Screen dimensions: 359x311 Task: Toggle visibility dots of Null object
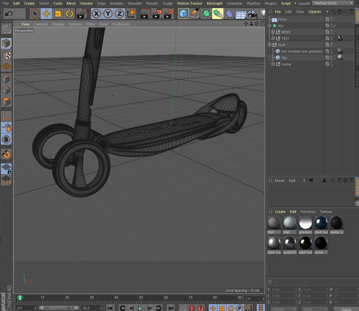tap(332, 45)
